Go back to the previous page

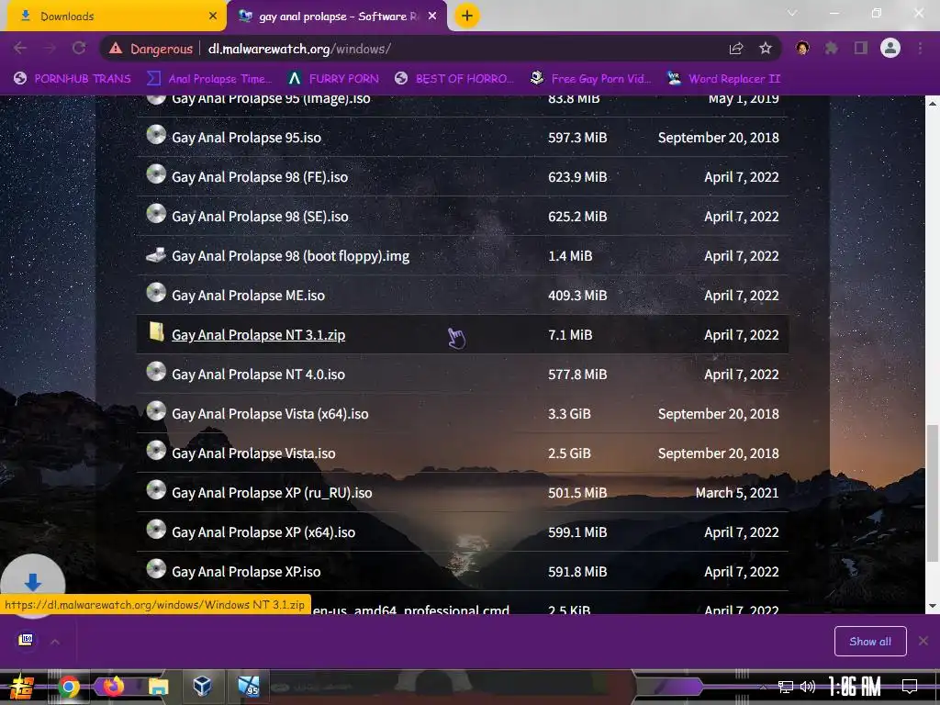pos(20,49)
